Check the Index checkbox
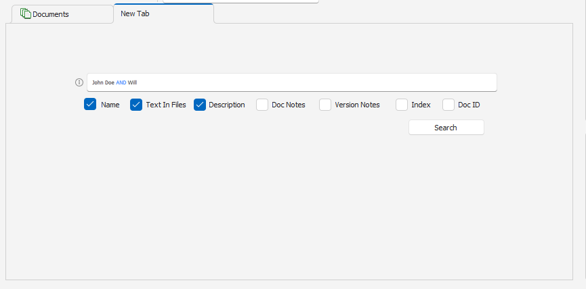 click(x=402, y=105)
